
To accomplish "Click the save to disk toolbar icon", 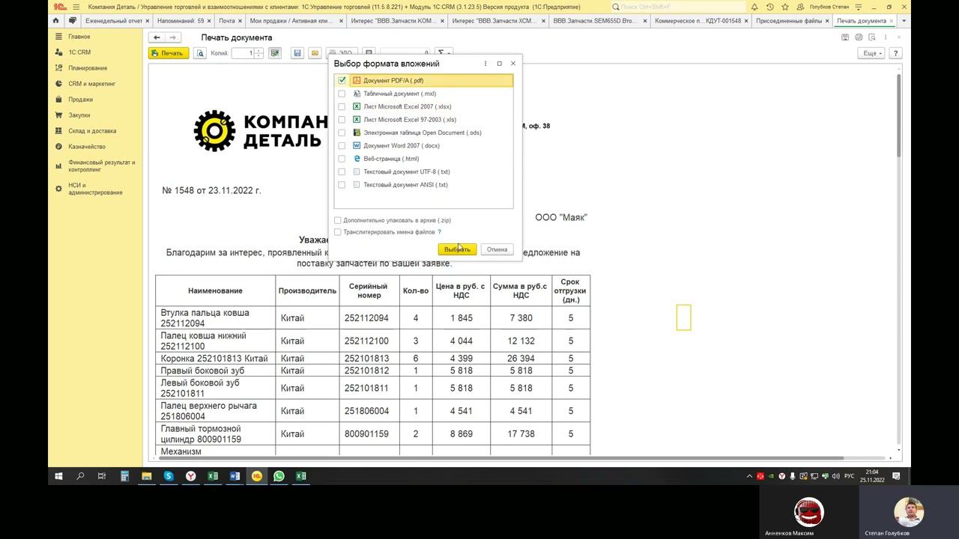I will [297, 53].
